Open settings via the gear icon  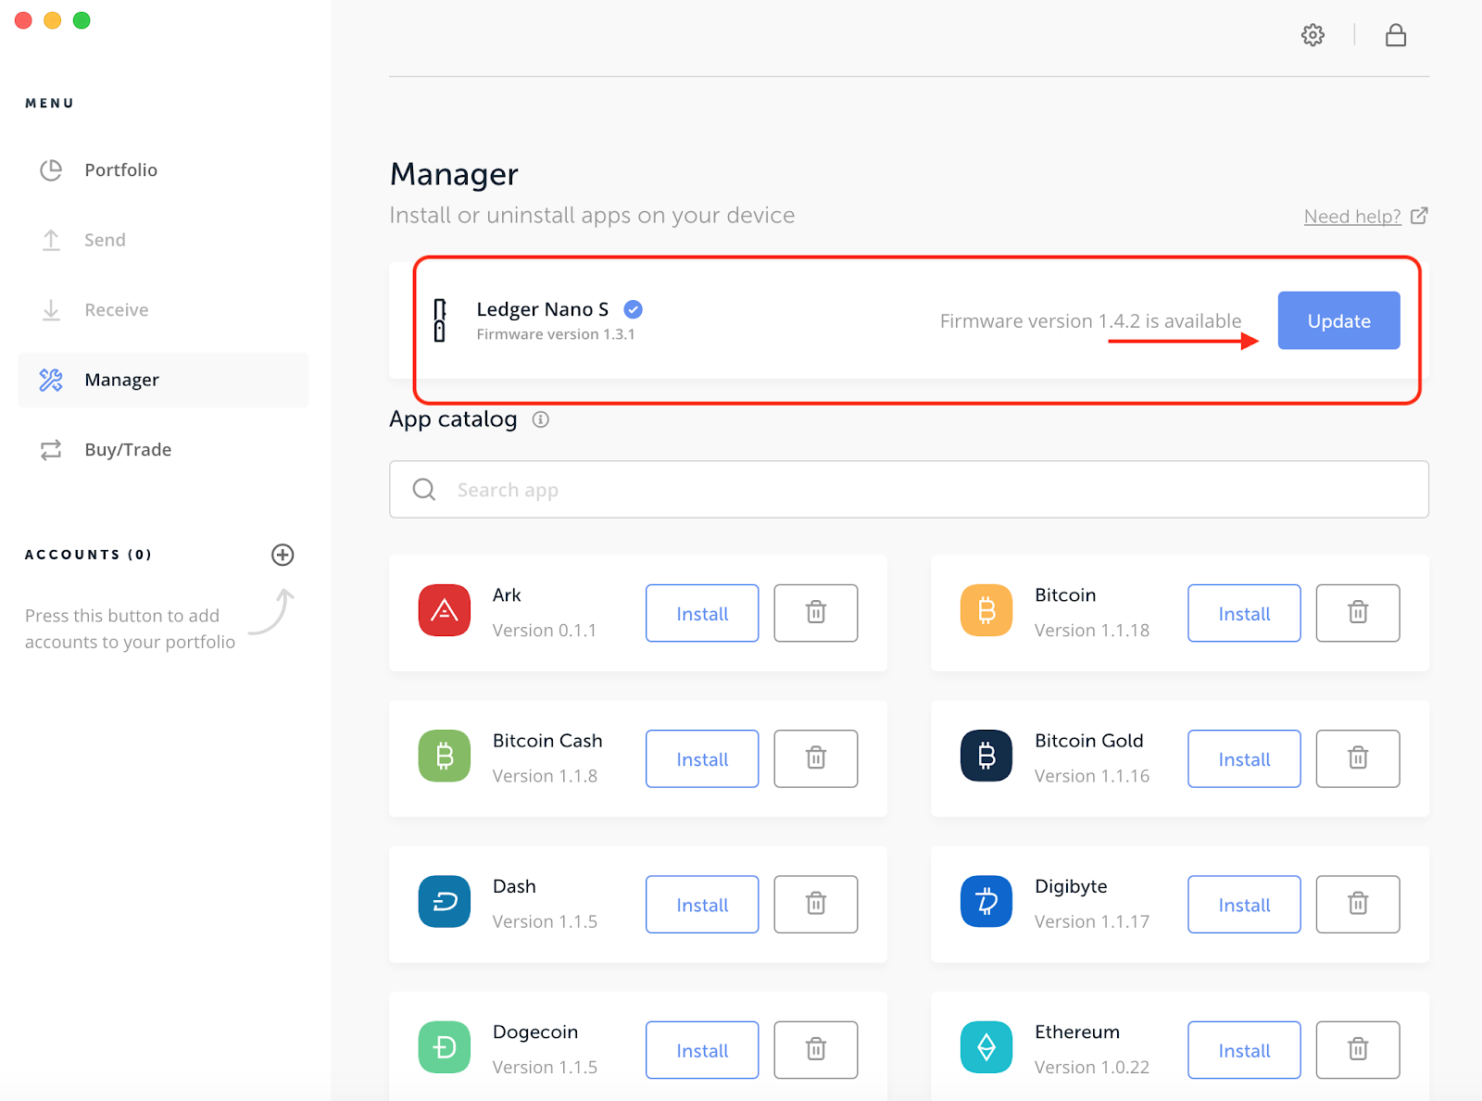(x=1312, y=35)
